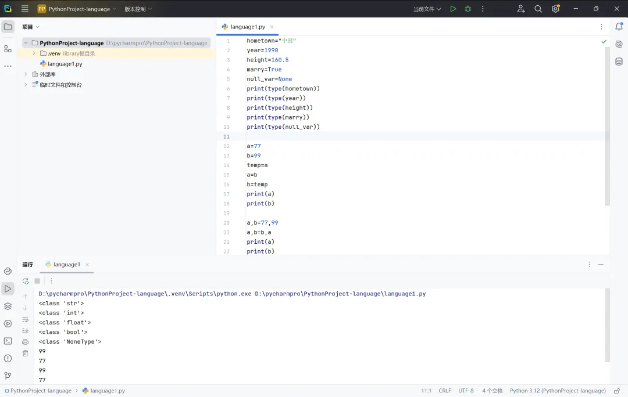Close language1.py editor tab
Screen dimensions: 628x397
[x=272, y=27]
